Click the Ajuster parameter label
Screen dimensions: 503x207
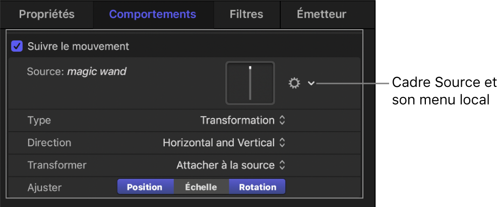point(44,187)
